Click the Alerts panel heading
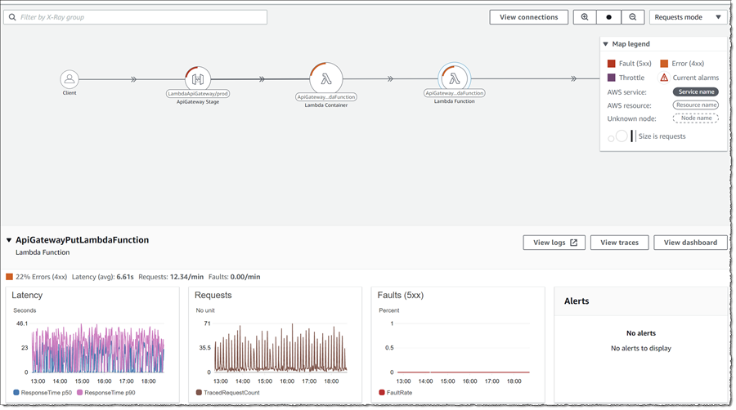The height and width of the screenshot is (410, 736). pyautogui.click(x=577, y=301)
